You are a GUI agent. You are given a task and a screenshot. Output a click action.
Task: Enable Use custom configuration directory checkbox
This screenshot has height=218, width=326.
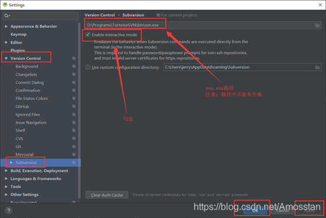[88, 67]
